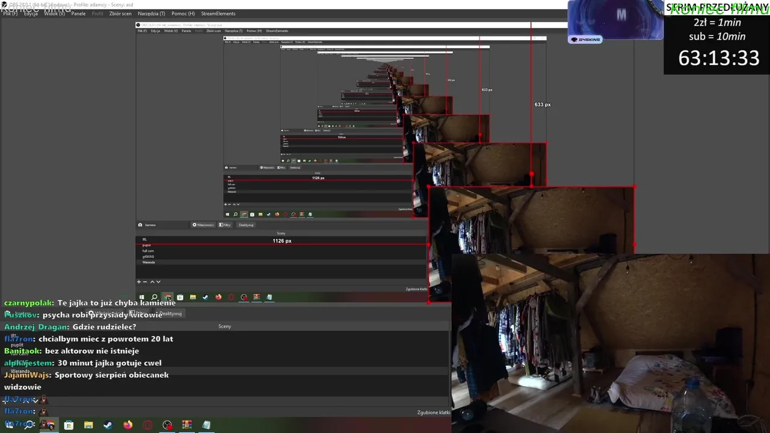The height and width of the screenshot is (433, 770).
Task: Click move scene down arrow in largest nested preview
Action: 159,281
